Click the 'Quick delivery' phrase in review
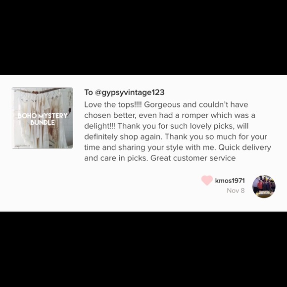The image size is (287, 287). [245, 147]
